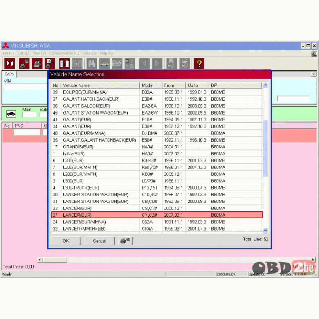
Task: Click the Main group input field
Action: (30, 115)
